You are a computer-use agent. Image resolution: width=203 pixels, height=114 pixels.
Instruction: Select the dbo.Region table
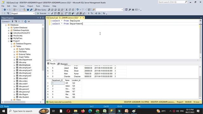[x=23, y=94]
